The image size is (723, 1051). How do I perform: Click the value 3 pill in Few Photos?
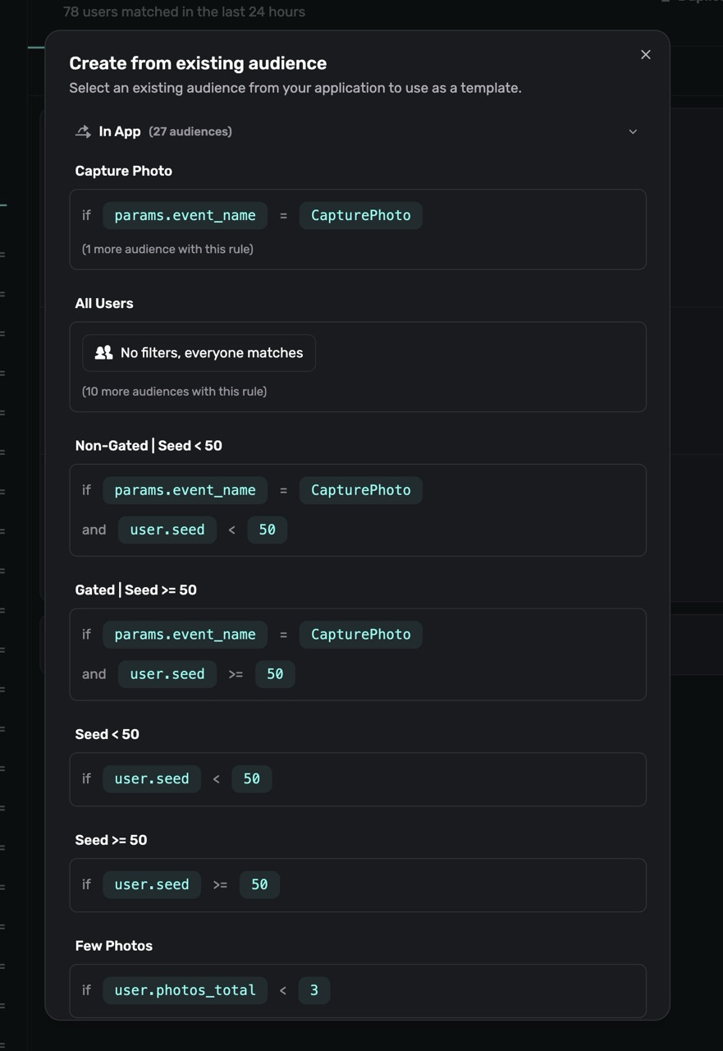pyautogui.click(x=314, y=990)
